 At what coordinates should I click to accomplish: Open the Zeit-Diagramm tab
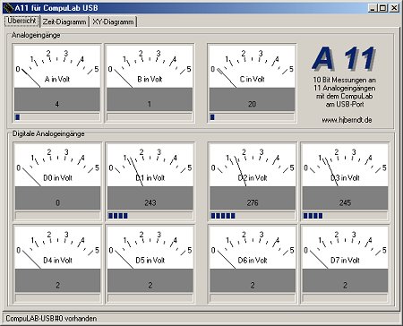64,21
